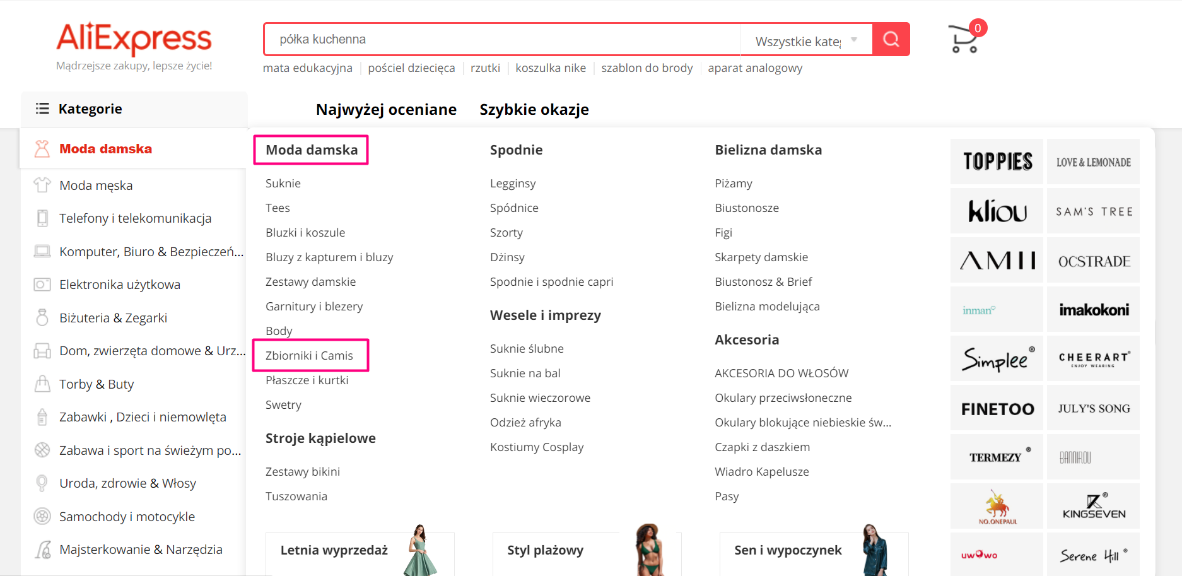Viewport: 1182px width, 576px height.
Task: Select the Szybkie okazje tab
Action: click(x=534, y=109)
